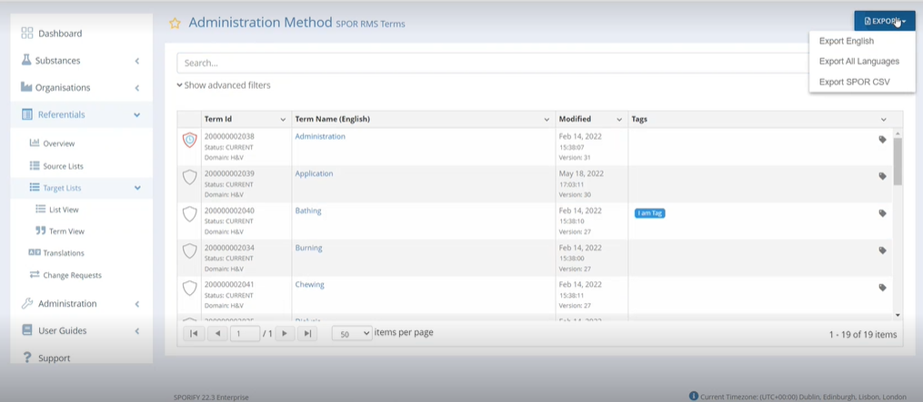Go to the first page of results
923x402 pixels.
pos(193,334)
